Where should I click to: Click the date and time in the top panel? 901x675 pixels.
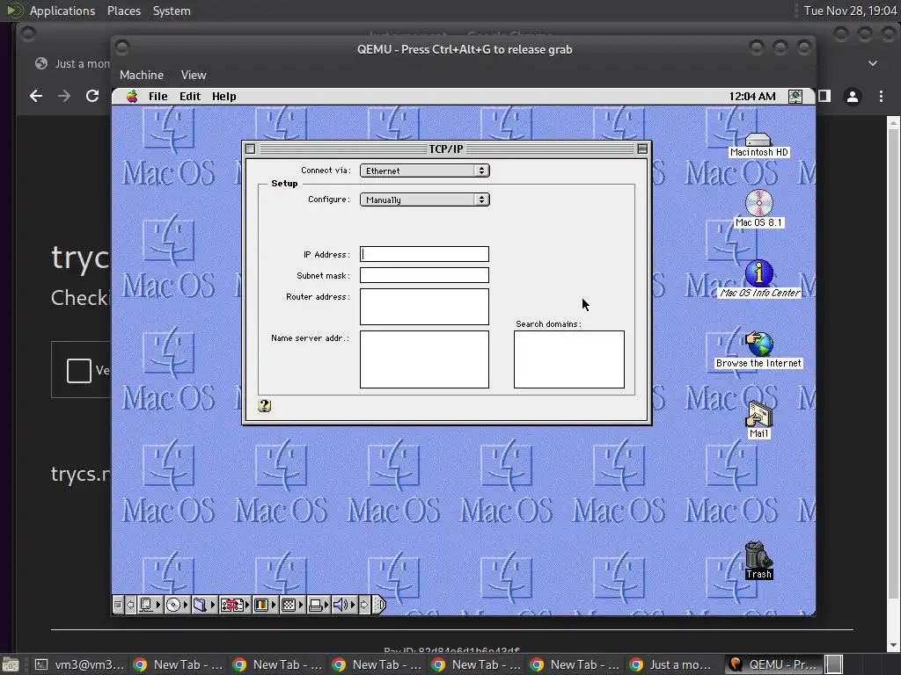pyautogui.click(x=851, y=11)
